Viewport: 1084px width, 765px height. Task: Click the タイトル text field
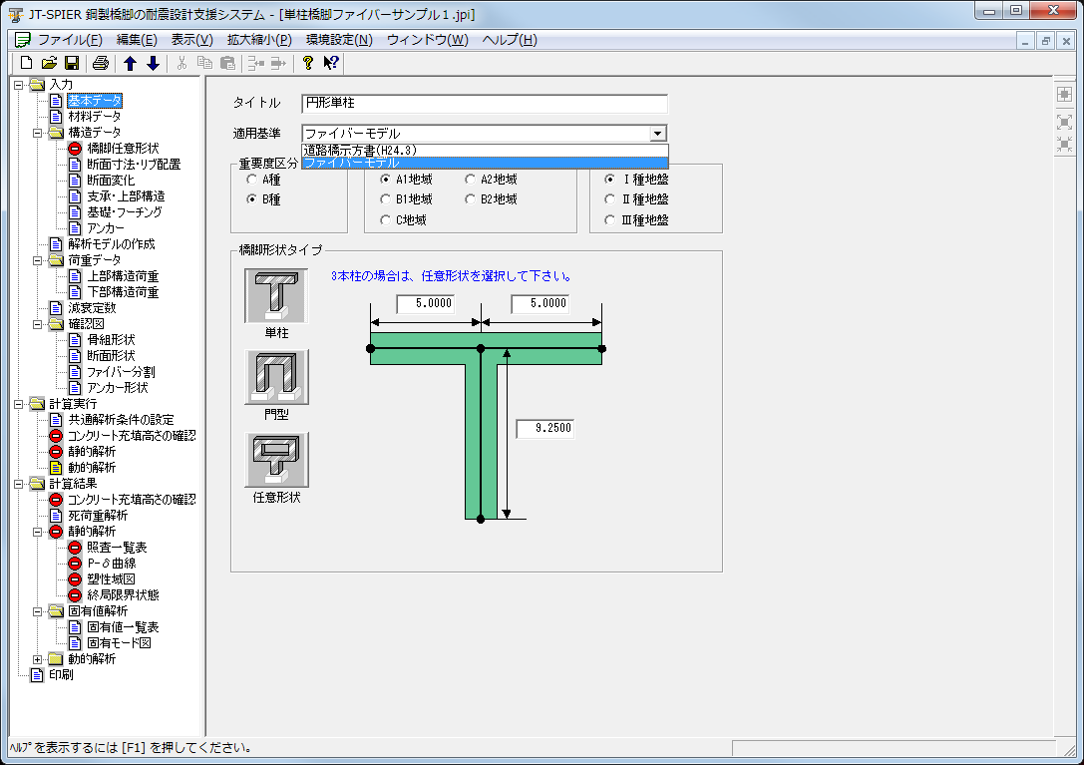pos(484,104)
